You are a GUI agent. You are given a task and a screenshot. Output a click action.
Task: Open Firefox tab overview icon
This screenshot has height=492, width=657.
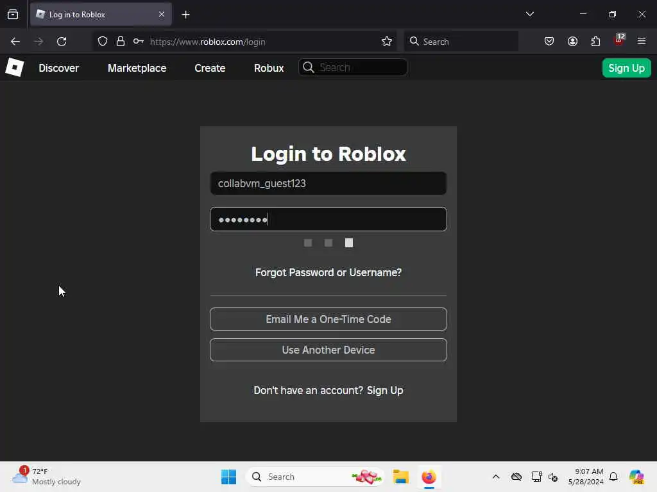pos(13,14)
